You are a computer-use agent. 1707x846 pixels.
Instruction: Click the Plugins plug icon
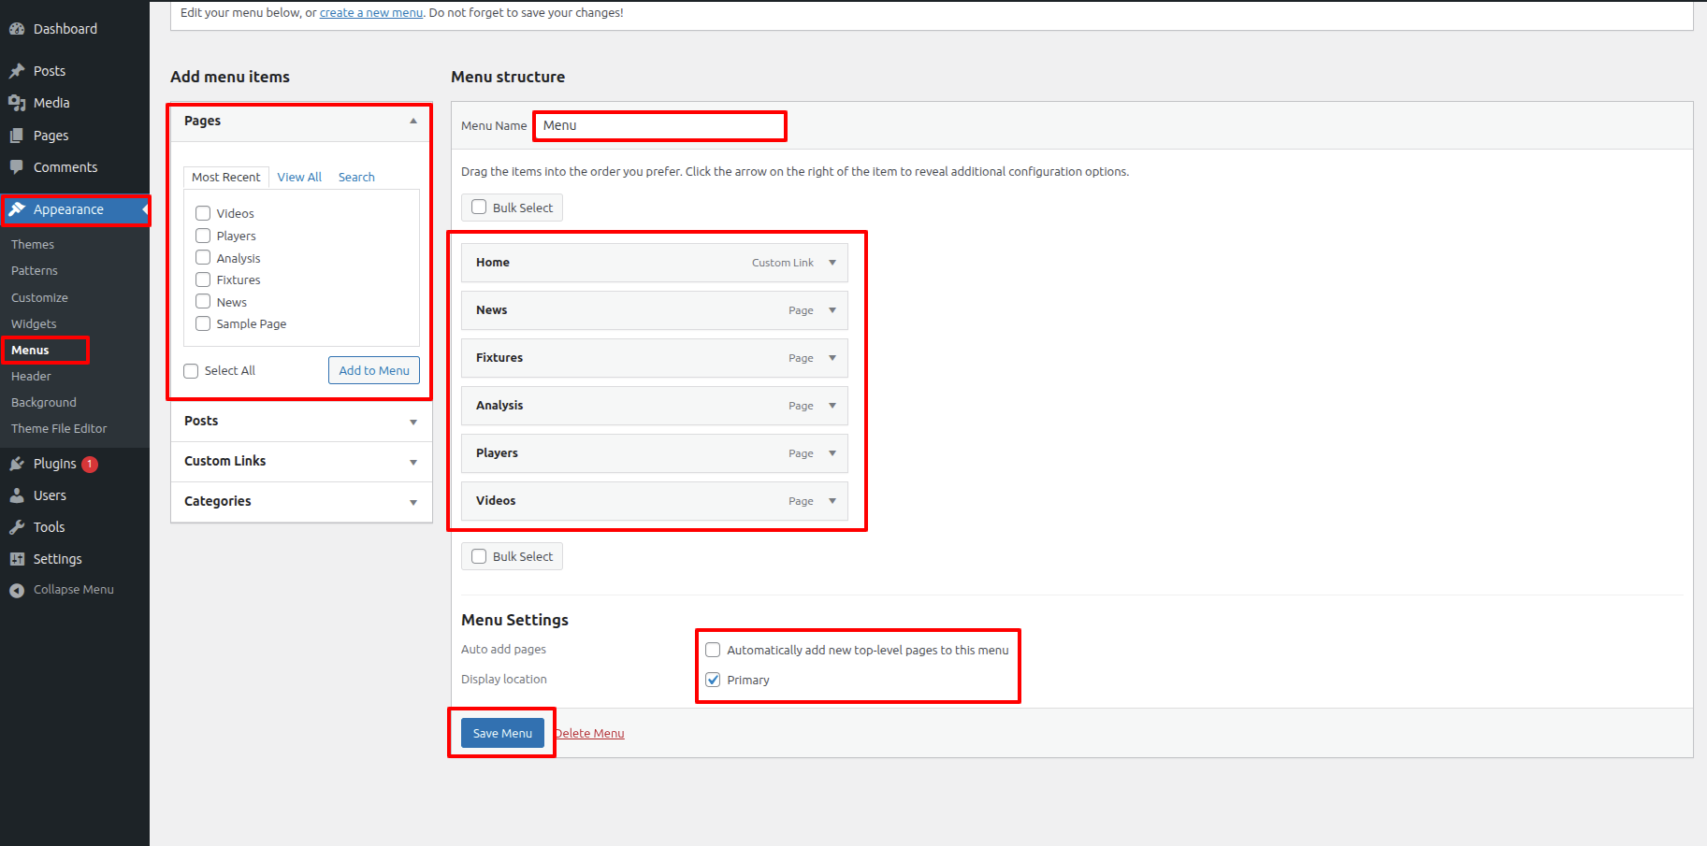pos(17,464)
